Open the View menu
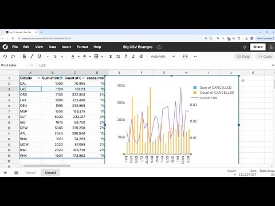This screenshot has height=206, width=275. pos(39,47)
